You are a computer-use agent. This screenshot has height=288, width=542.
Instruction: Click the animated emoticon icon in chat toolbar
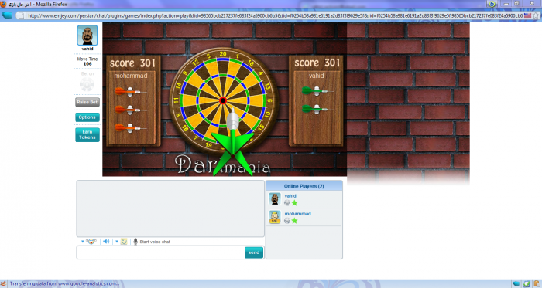pyautogui.click(x=91, y=242)
